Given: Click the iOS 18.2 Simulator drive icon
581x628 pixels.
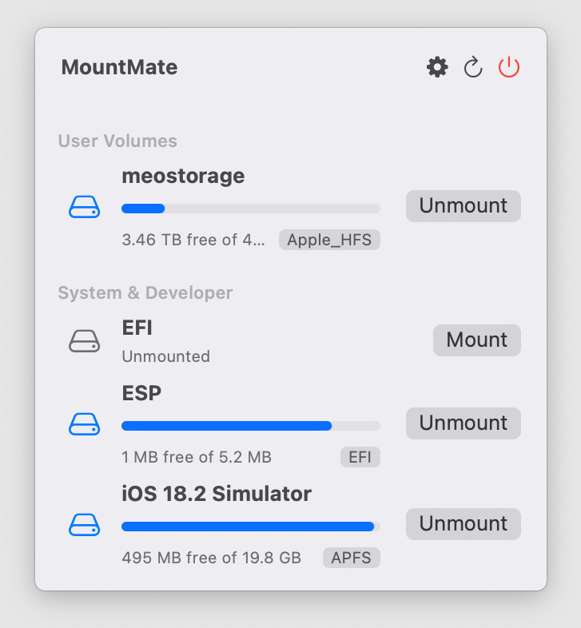Looking at the screenshot, I should [x=84, y=525].
